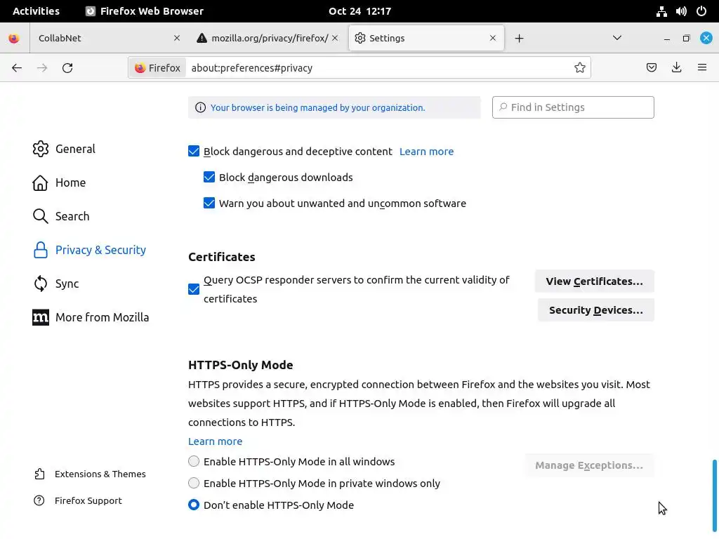The image size is (719, 539).
Task: Click the Back navigation arrow
Action: click(x=17, y=68)
